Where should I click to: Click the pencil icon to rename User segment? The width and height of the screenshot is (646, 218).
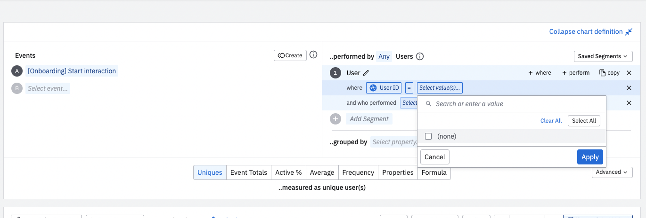[366, 73]
